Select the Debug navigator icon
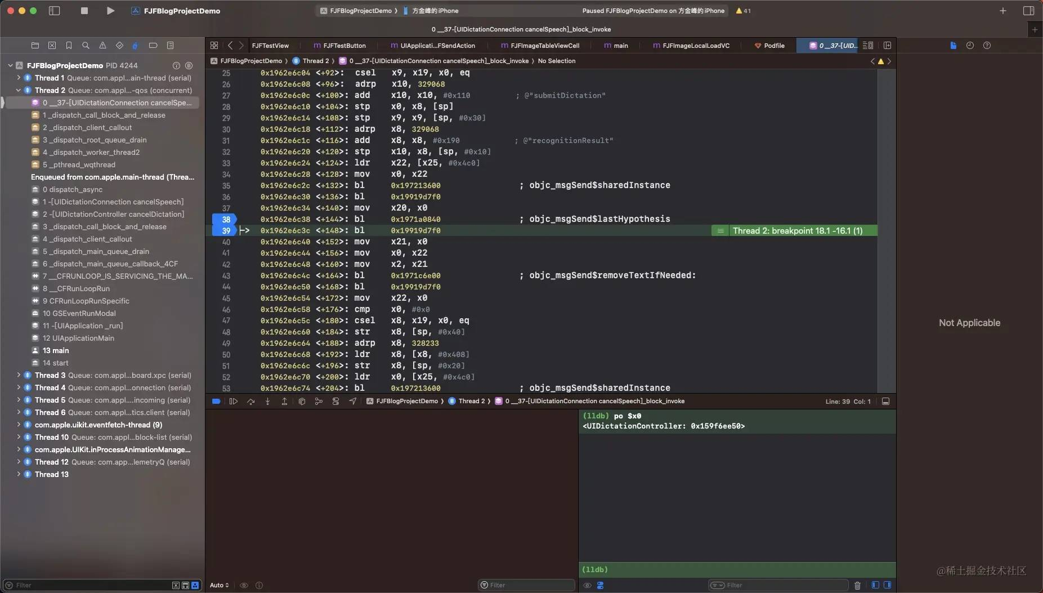 tap(135, 45)
